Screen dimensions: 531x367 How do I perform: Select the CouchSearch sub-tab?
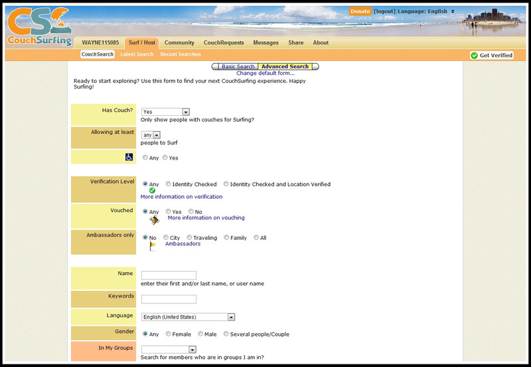click(x=98, y=54)
